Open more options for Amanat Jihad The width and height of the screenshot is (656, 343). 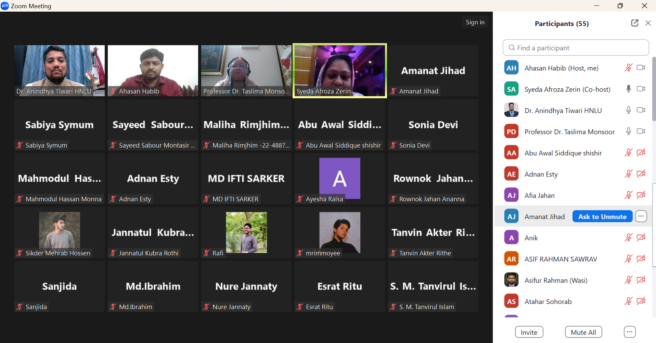[x=641, y=216]
